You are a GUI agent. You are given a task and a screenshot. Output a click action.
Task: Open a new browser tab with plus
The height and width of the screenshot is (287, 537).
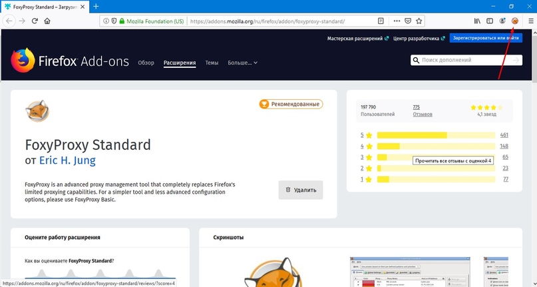(x=96, y=6)
